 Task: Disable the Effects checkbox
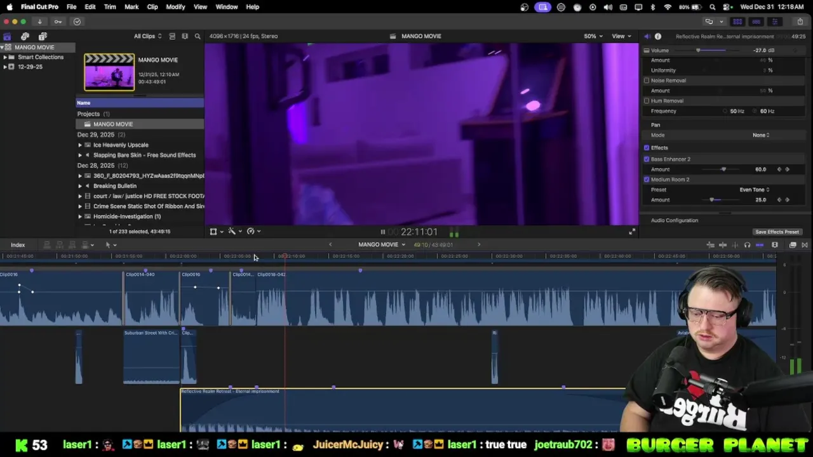click(x=647, y=148)
